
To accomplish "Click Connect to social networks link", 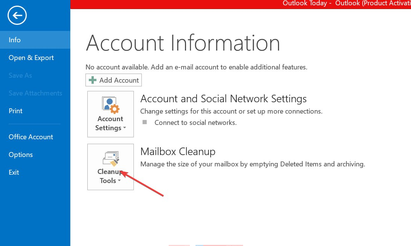I will 195,122.
